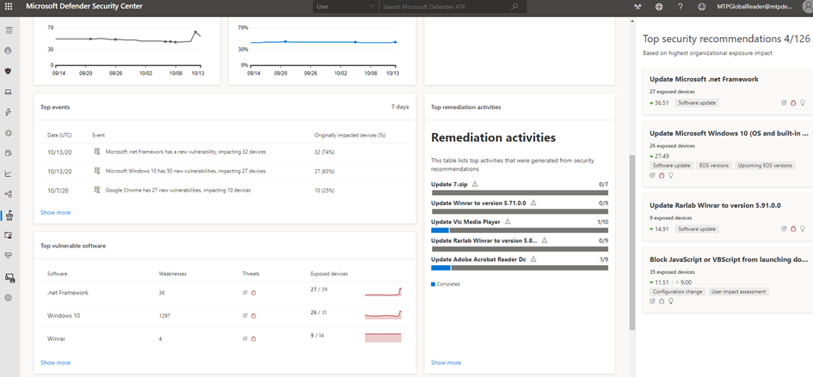Click the Update Adobe Acrobat Reader Dc progress bar
Screen dimensions: 813x377
(x=520, y=267)
